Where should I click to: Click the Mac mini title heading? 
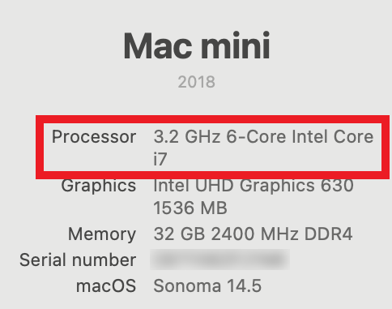pyautogui.click(x=197, y=45)
